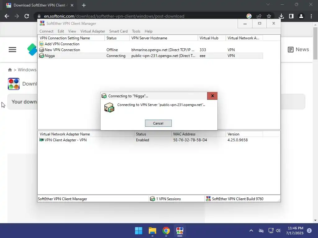Screen dimensions: 318x238
Task: Open Chrome three-dot menu
Action: tap(311, 16)
